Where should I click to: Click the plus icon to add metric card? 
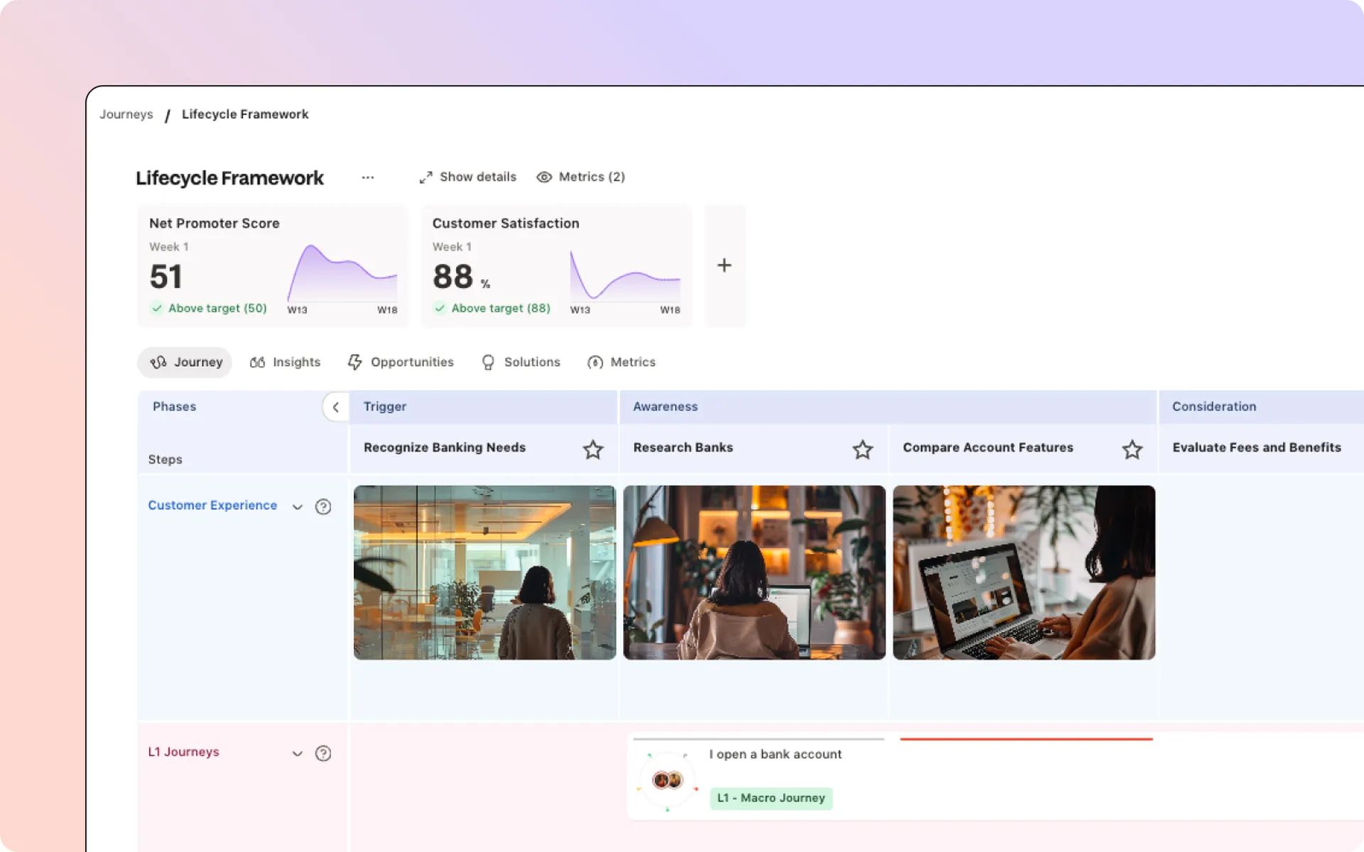(724, 266)
